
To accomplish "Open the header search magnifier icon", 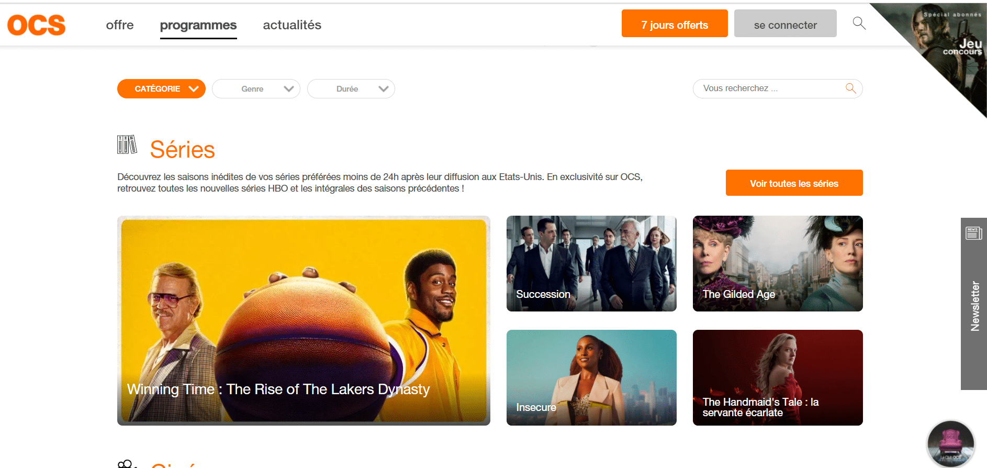I will click(x=859, y=23).
